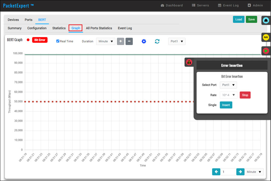
Task: Open the Event Log in top navigation
Action: tap(228, 5)
